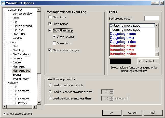Click options tree scroll down arrow

[39, 103]
